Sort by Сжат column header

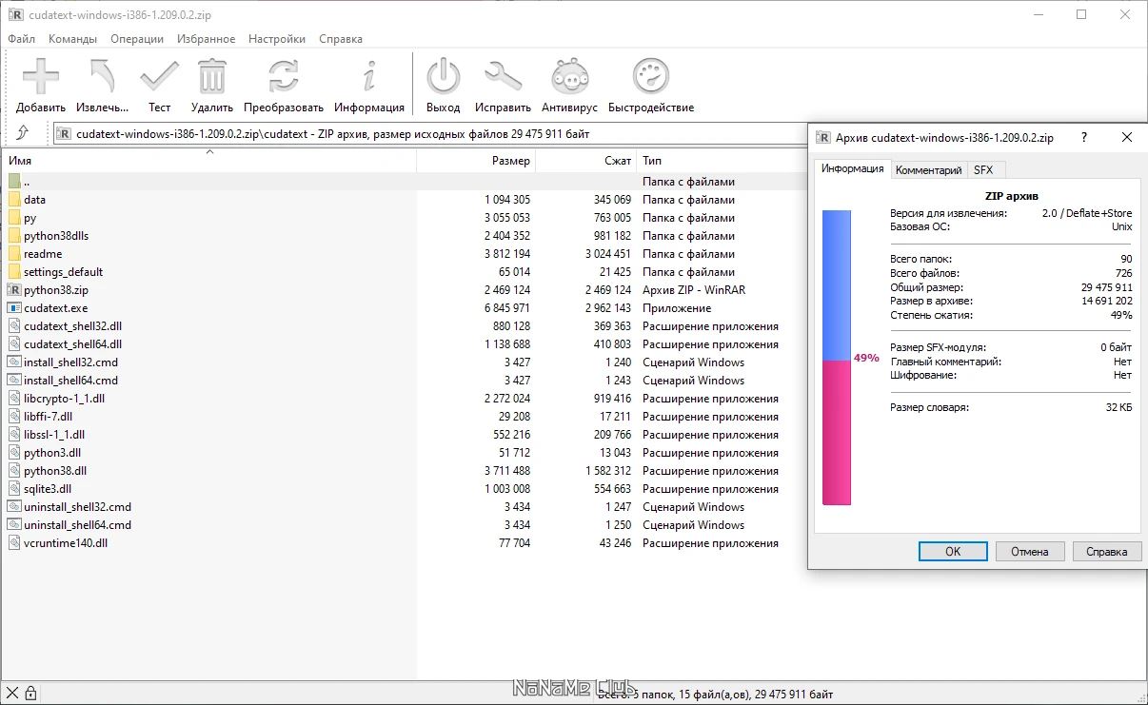tap(586, 161)
